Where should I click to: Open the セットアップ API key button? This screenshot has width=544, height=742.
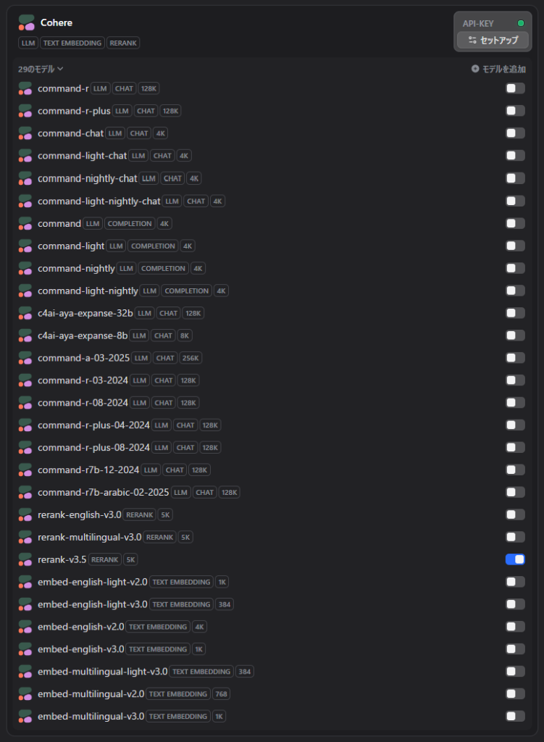click(x=493, y=41)
